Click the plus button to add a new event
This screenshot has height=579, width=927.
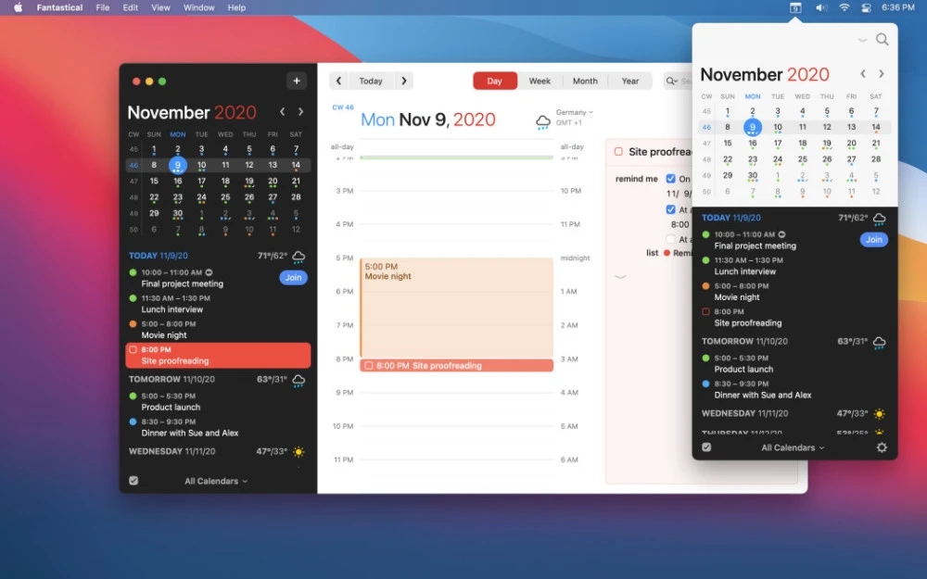tap(297, 81)
